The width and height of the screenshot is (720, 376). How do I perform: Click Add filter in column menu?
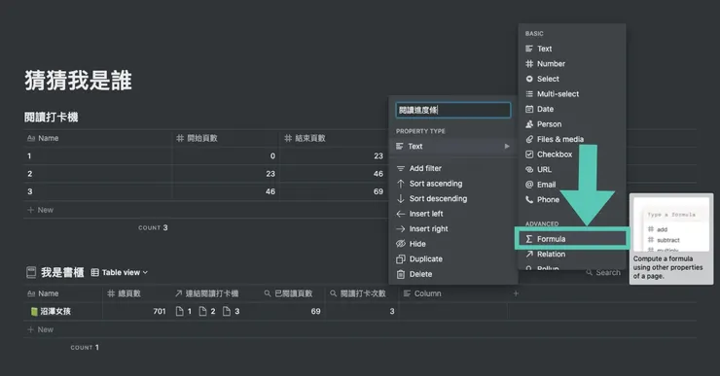(x=453, y=168)
